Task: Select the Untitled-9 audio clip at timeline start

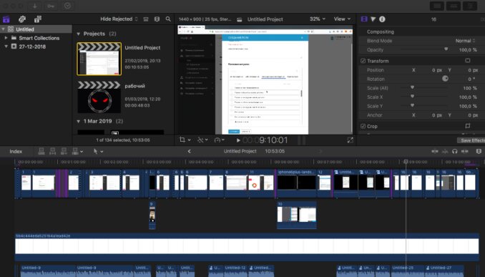Action: point(48,271)
